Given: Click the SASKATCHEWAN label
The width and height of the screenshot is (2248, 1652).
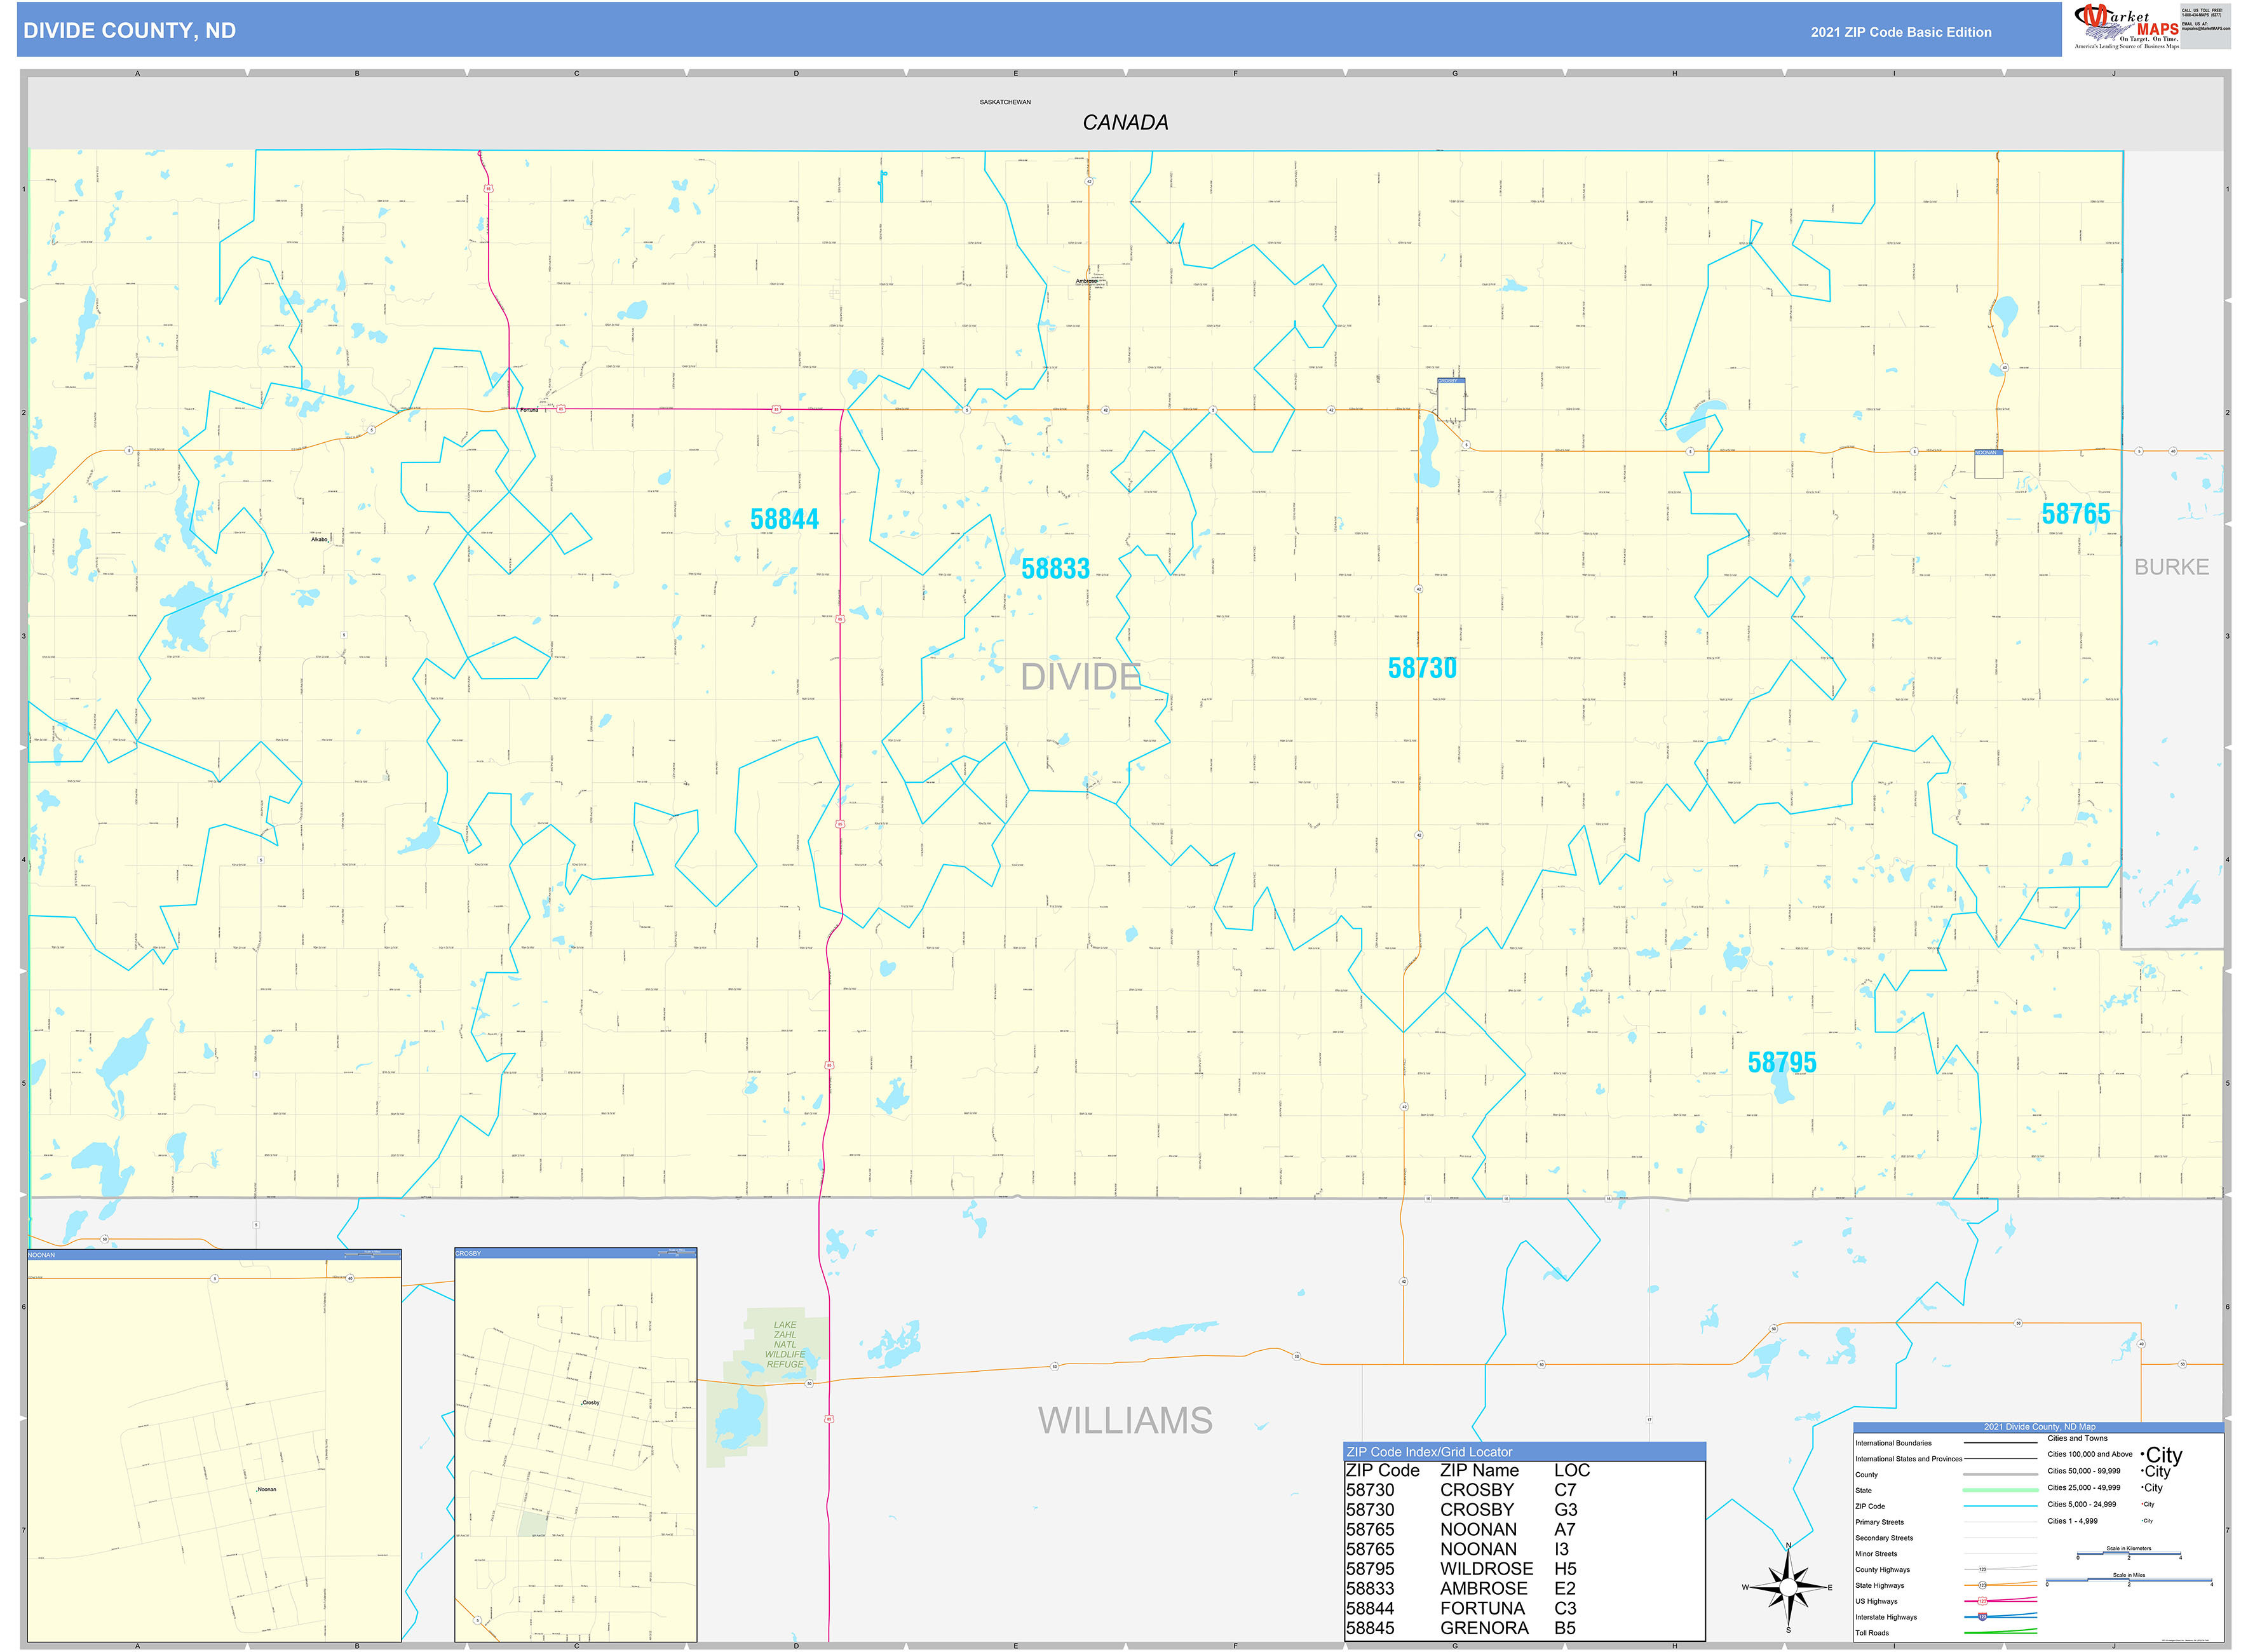Looking at the screenshot, I should click(x=1005, y=102).
